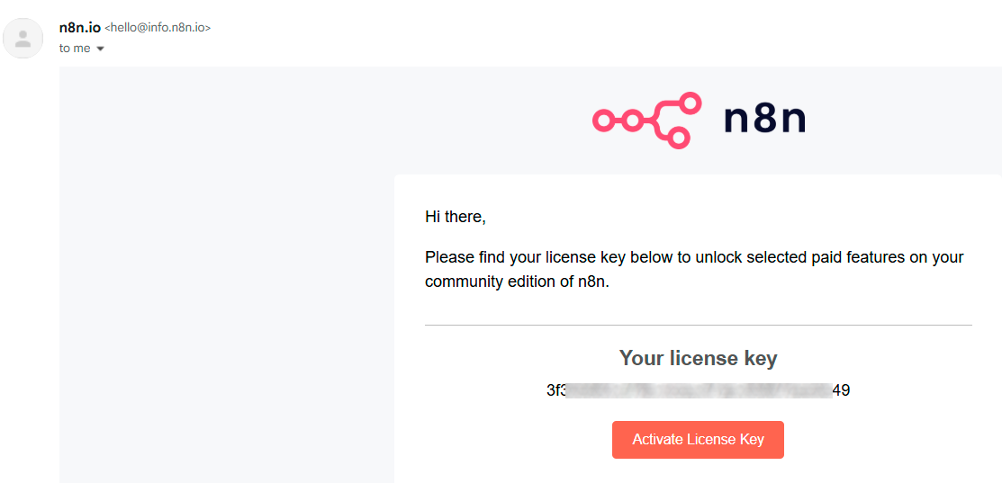
Task: Click the license key's starting characters "3f3"
Action: 556,390
